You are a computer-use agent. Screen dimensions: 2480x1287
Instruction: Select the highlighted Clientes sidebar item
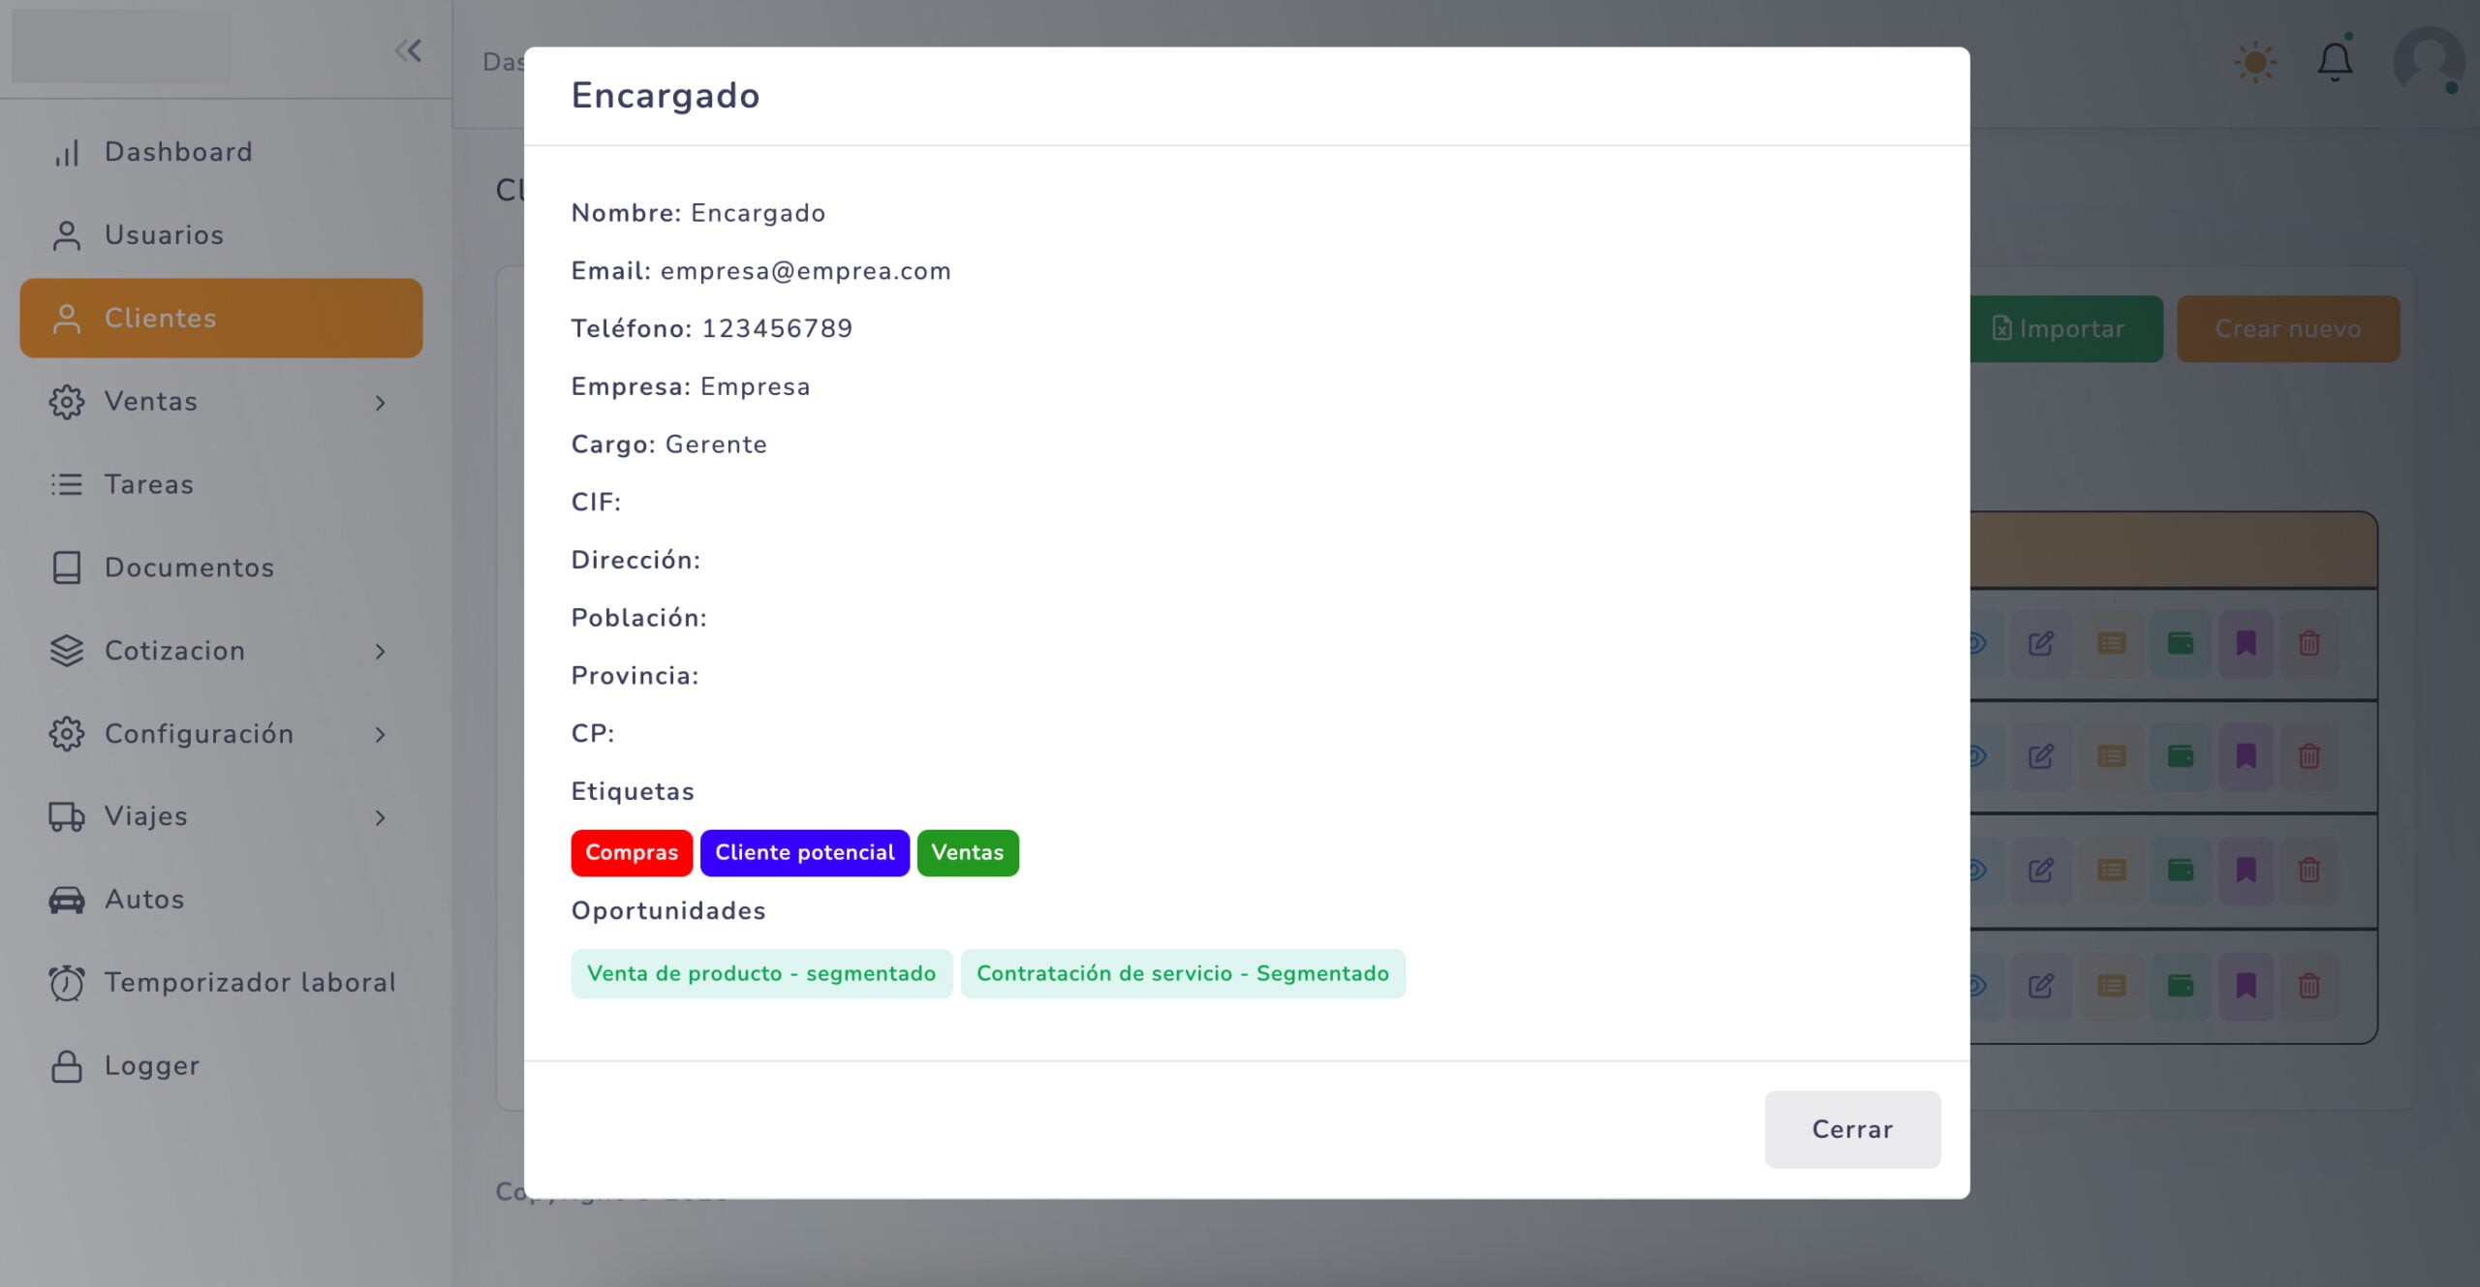tap(221, 319)
